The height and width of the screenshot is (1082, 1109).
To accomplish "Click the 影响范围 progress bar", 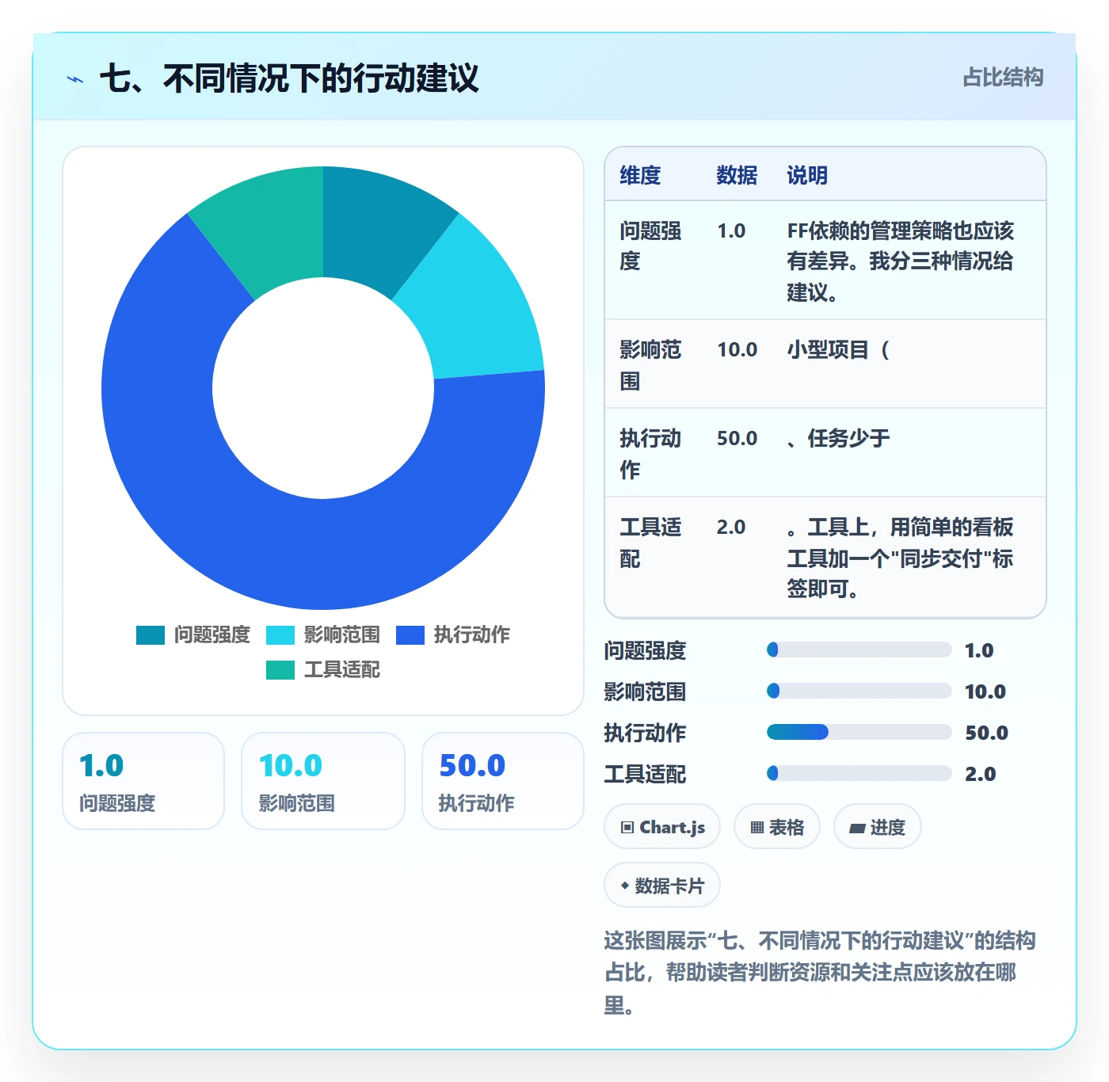I will pyautogui.click(x=859, y=691).
